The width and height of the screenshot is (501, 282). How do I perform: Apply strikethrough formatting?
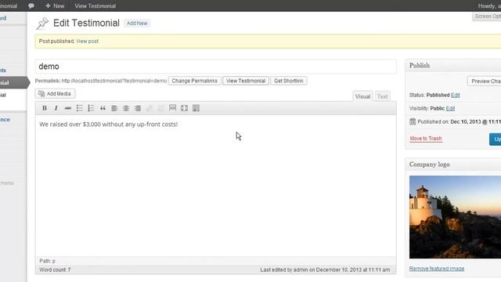pos(68,108)
